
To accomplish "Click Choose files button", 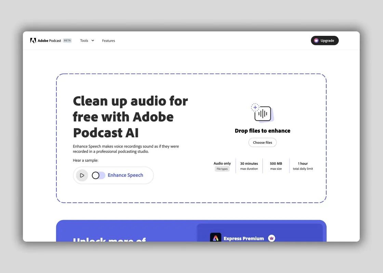I will 262,143.
